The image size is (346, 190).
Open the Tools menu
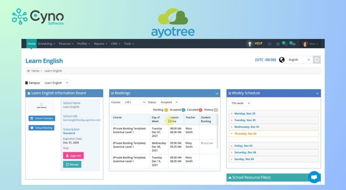(x=129, y=44)
